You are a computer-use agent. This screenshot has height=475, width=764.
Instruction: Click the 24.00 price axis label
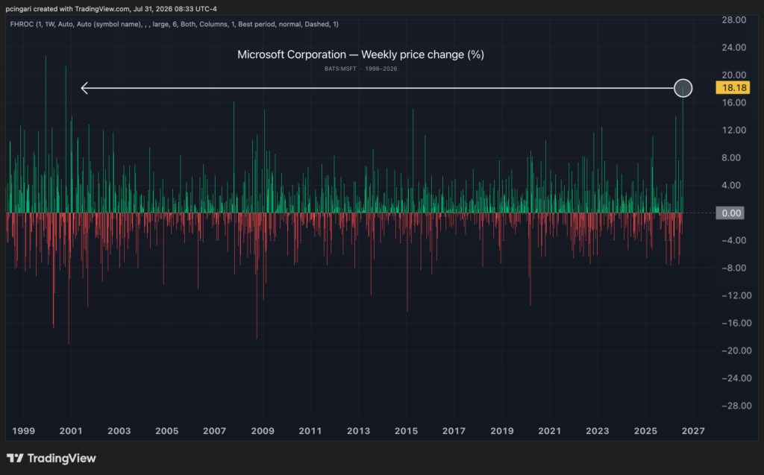734,47
